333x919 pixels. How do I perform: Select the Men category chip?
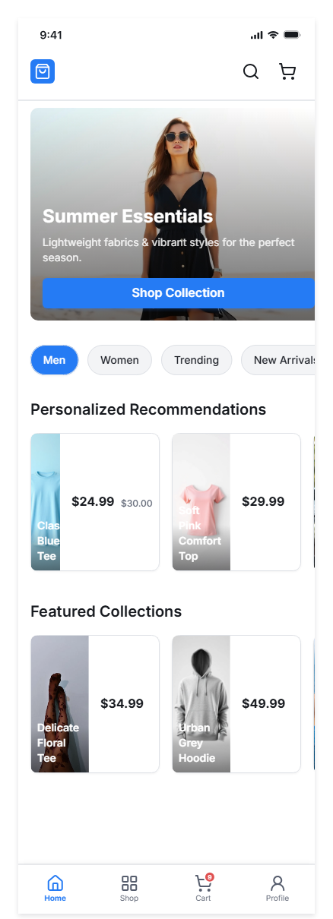(55, 360)
